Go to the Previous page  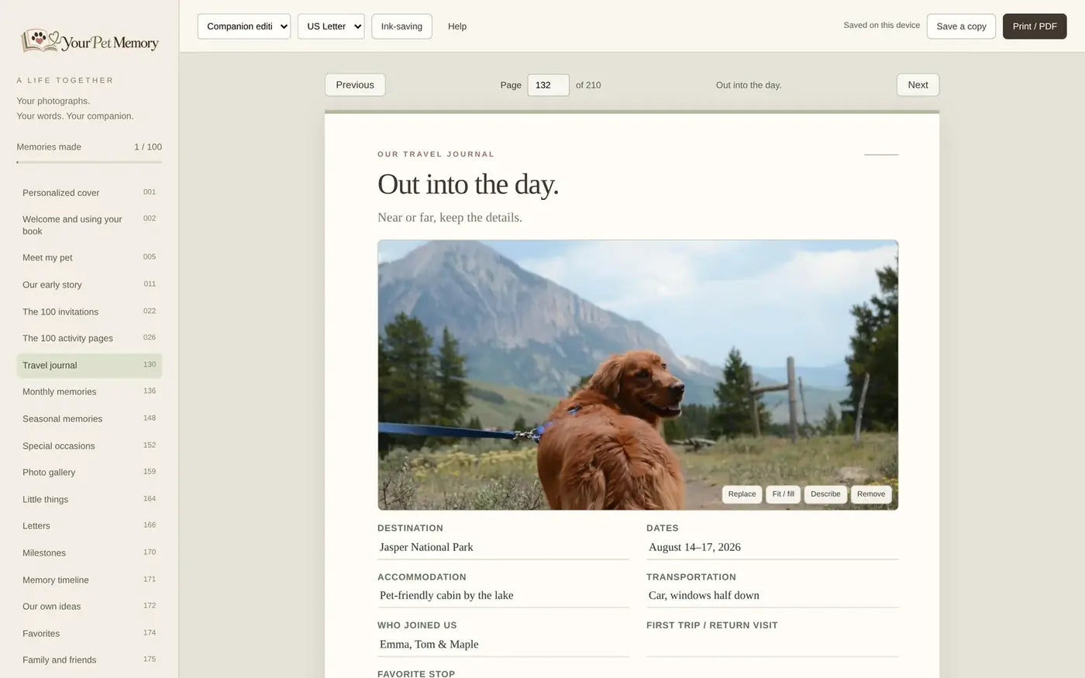tap(355, 85)
